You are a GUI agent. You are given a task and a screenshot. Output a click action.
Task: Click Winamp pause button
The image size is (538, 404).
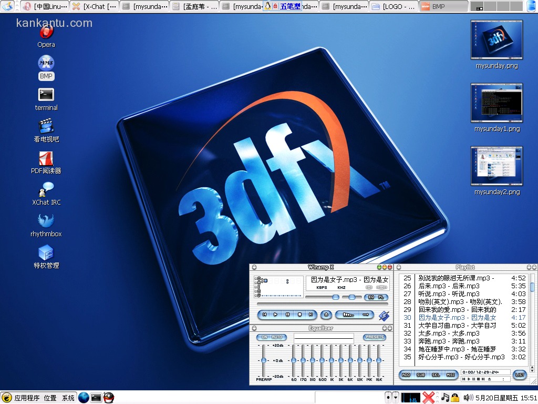pyautogui.click(x=287, y=315)
